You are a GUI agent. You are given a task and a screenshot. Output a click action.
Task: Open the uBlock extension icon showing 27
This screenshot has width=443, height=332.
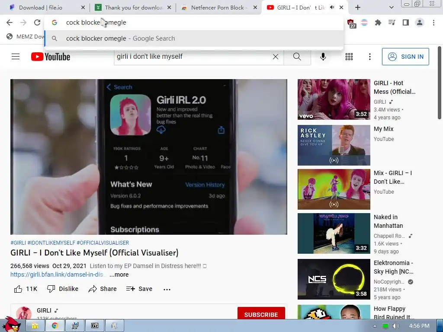click(351, 23)
